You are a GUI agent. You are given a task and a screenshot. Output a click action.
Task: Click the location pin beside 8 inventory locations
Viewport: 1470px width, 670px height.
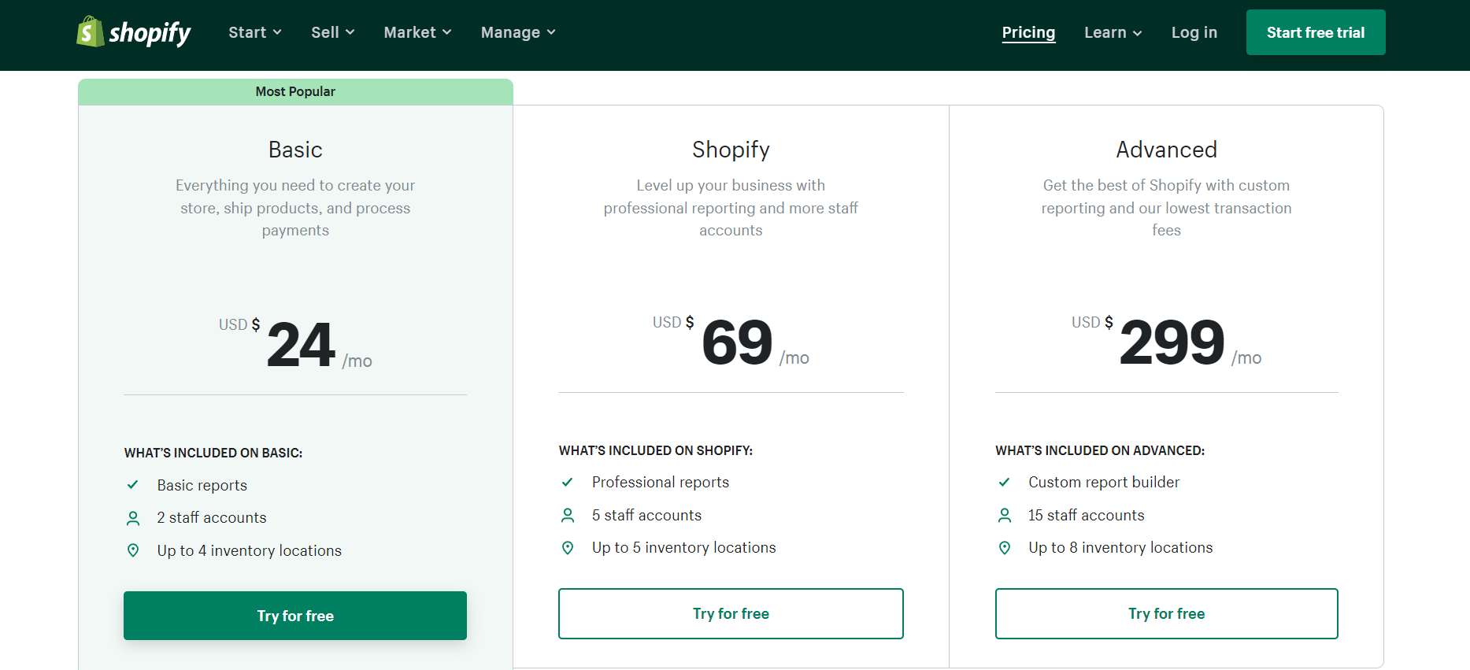pos(1005,547)
